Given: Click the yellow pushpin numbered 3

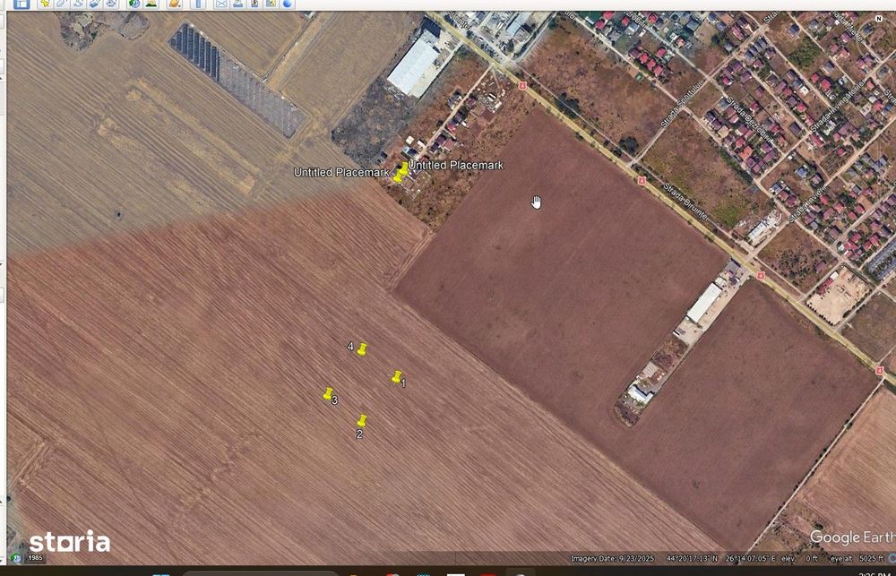Looking at the screenshot, I should 328,394.
